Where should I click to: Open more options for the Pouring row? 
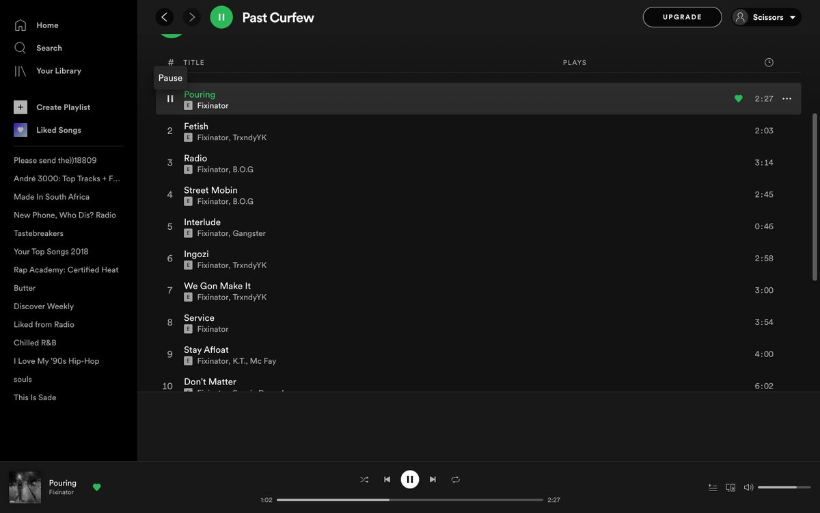[x=787, y=98]
